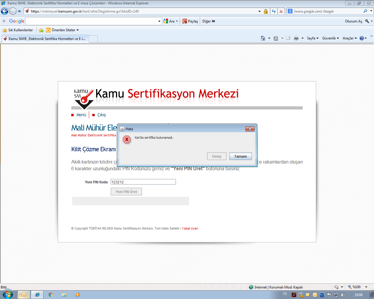This screenshot has width=374, height=299.
Task: Click the Google toolbar wrench settings icon
Action: pyautogui.click(x=367, y=21)
